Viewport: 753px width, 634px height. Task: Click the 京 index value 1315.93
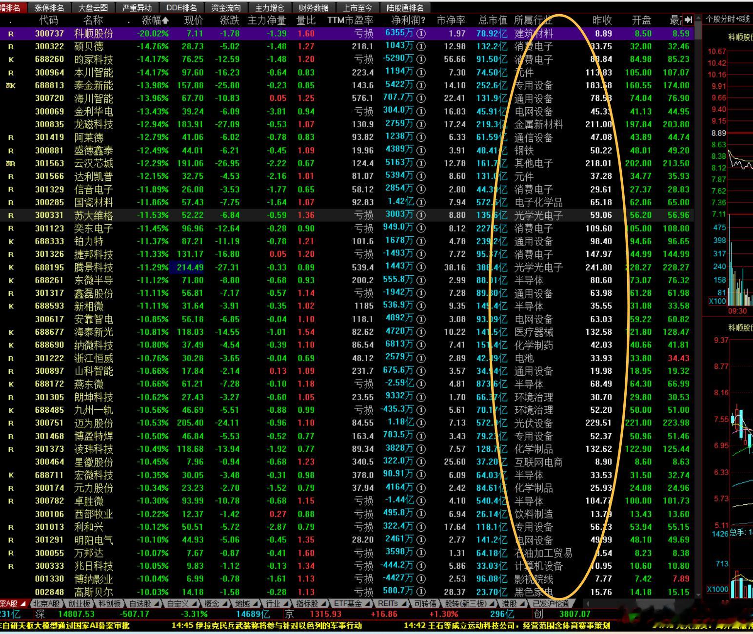326,614
